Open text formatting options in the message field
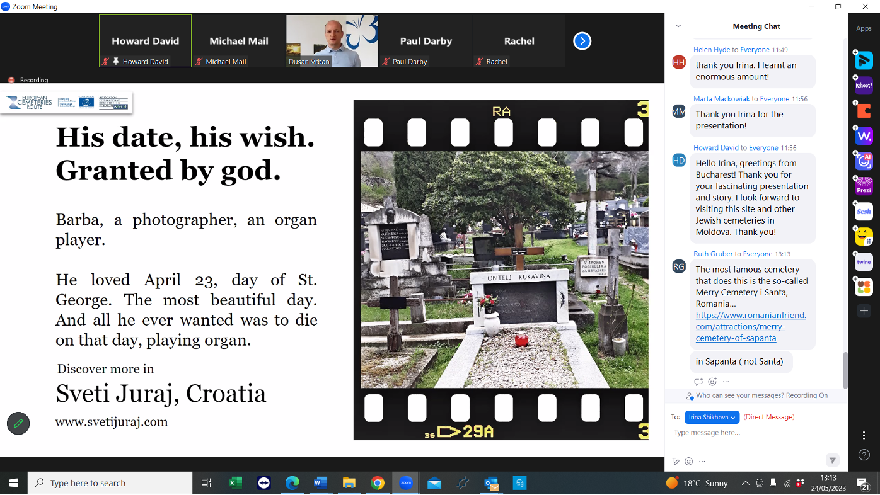The image size is (880, 495). [675, 461]
